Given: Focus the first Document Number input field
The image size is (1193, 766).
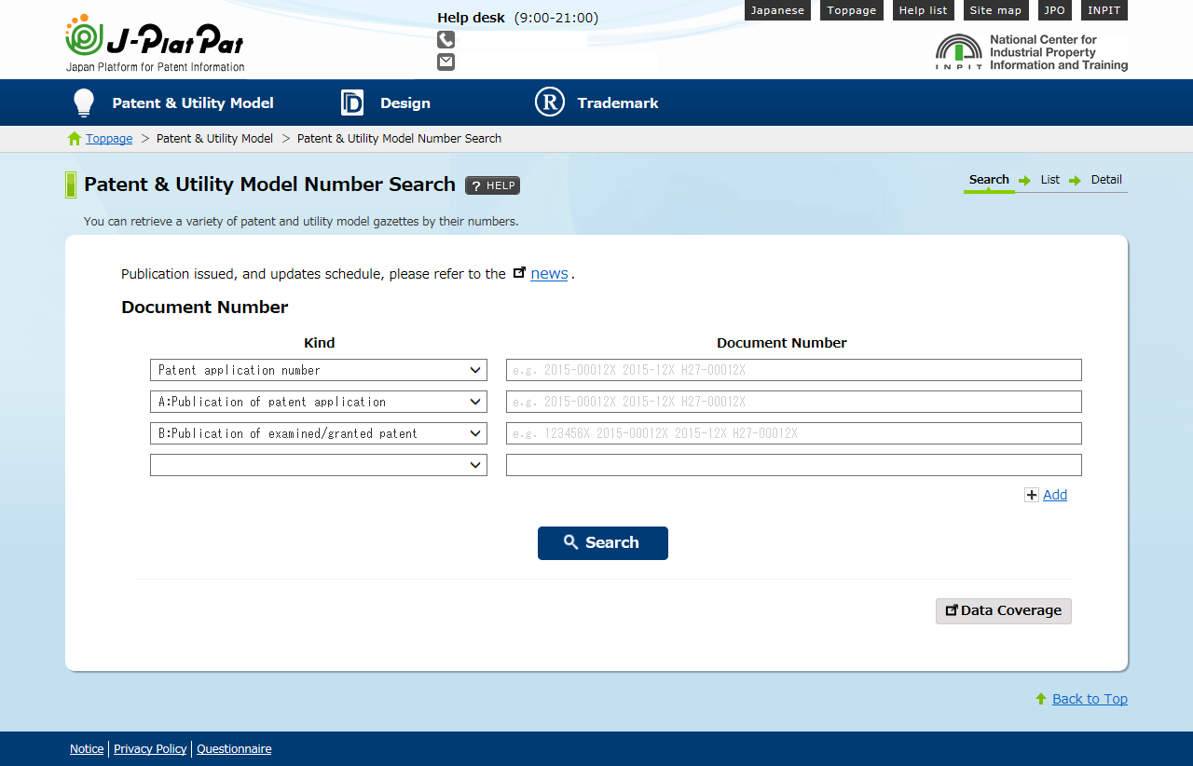Looking at the screenshot, I should (793, 370).
